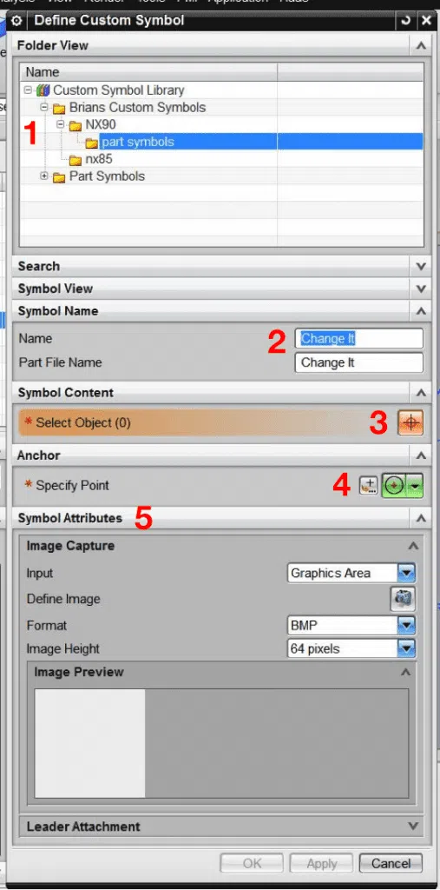Image resolution: width=440 pixels, height=890 pixels.
Task: Expand the Search section
Action: click(x=421, y=266)
